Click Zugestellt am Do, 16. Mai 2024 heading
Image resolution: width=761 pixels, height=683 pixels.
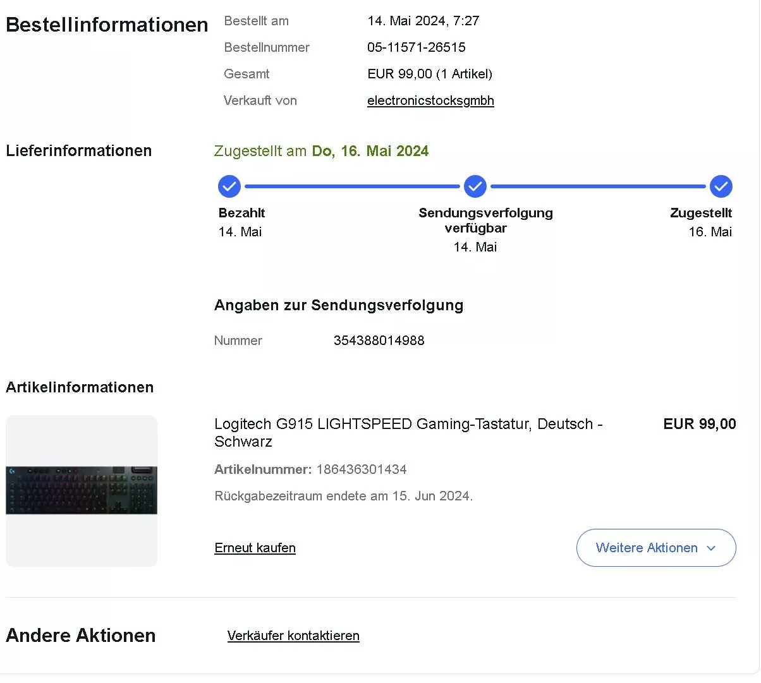321,151
